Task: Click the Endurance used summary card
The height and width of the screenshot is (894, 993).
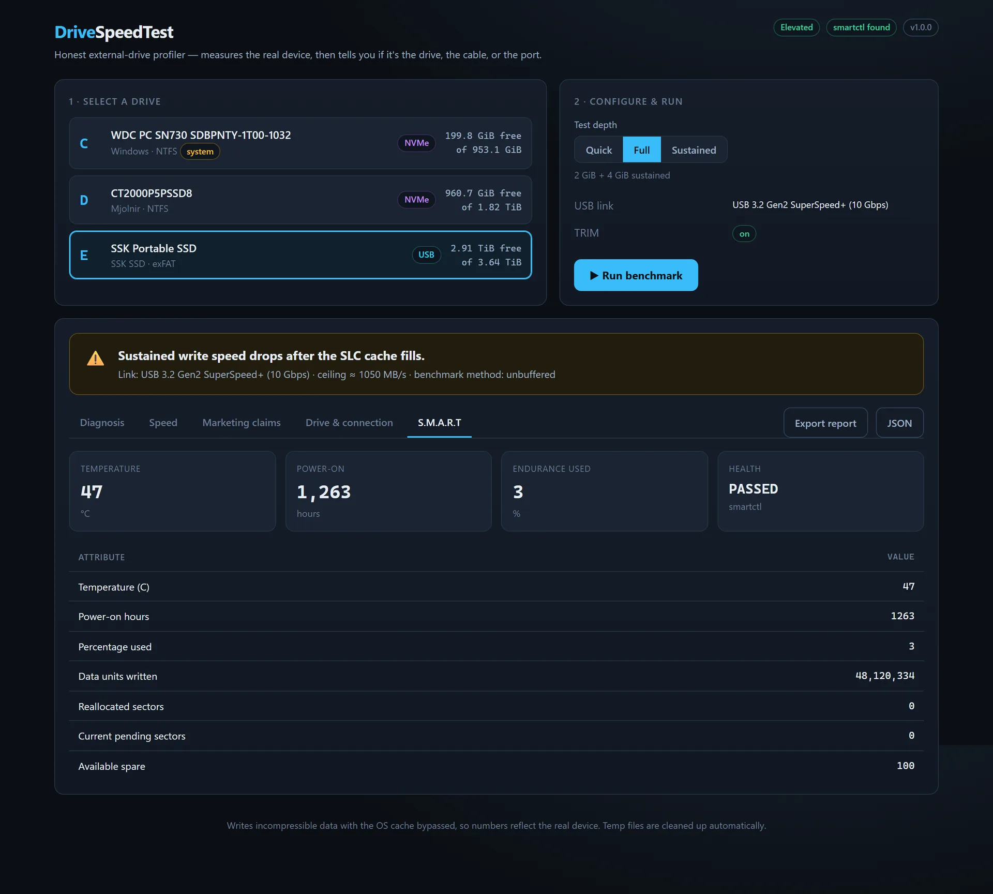Action: coord(604,491)
